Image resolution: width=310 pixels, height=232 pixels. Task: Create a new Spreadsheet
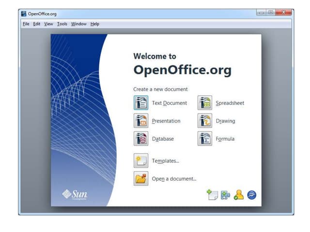click(x=205, y=103)
